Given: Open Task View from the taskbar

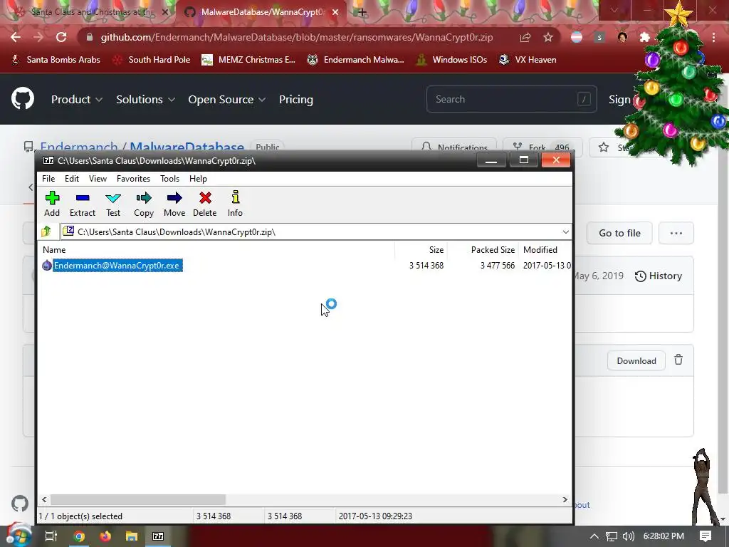Looking at the screenshot, I should pos(51,536).
